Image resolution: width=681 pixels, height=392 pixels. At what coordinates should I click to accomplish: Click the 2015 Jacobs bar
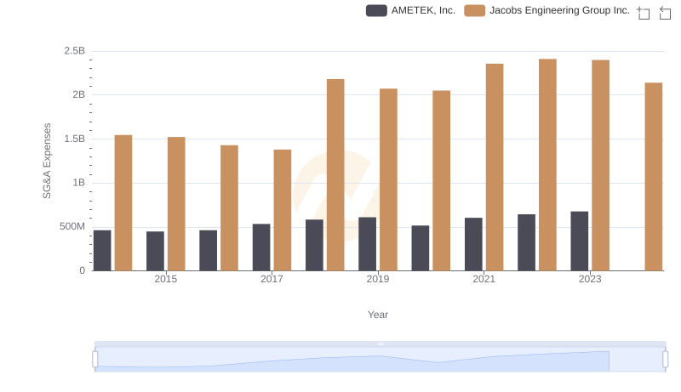(x=176, y=204)
